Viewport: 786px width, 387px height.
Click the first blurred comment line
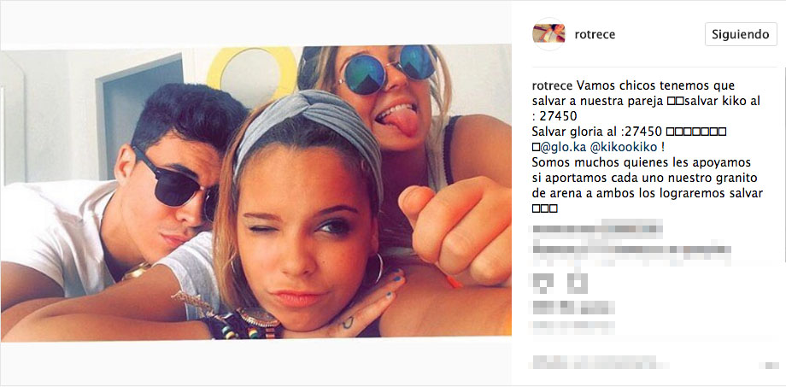coord(596,230)
